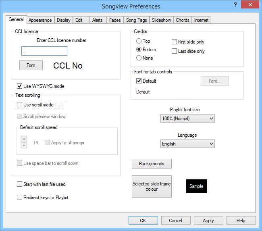Click the CCL No sample text
The width and height of the screenshot is (262, 231).
tap(68, 66)
